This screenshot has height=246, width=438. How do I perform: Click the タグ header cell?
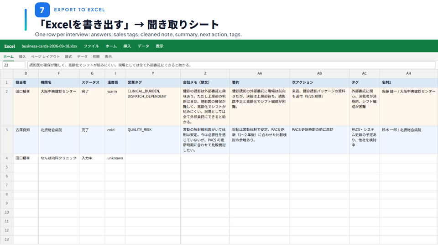tap(364, 82)
